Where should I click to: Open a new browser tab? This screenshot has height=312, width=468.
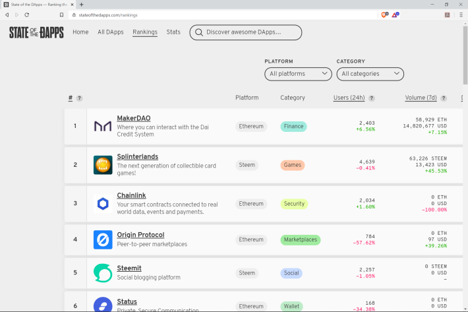click(x=82, y=5)
